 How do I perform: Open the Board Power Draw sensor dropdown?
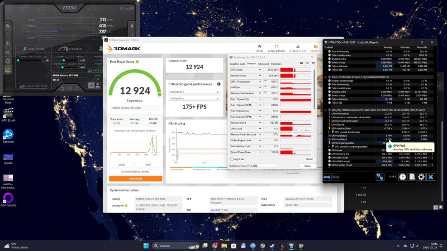(260, 152)
